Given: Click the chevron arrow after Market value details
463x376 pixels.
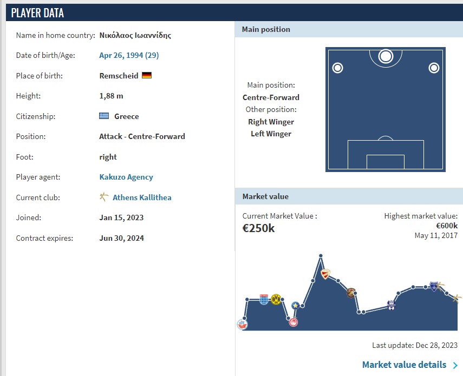Looking at the screenshot, I should (x=455, y=365).
